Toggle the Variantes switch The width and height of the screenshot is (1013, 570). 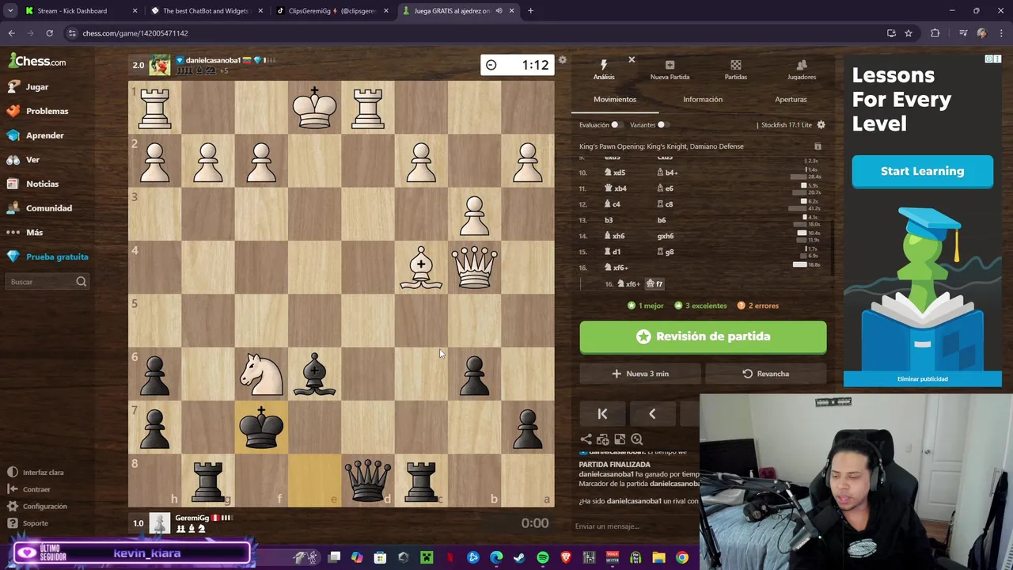pos(662,125)
